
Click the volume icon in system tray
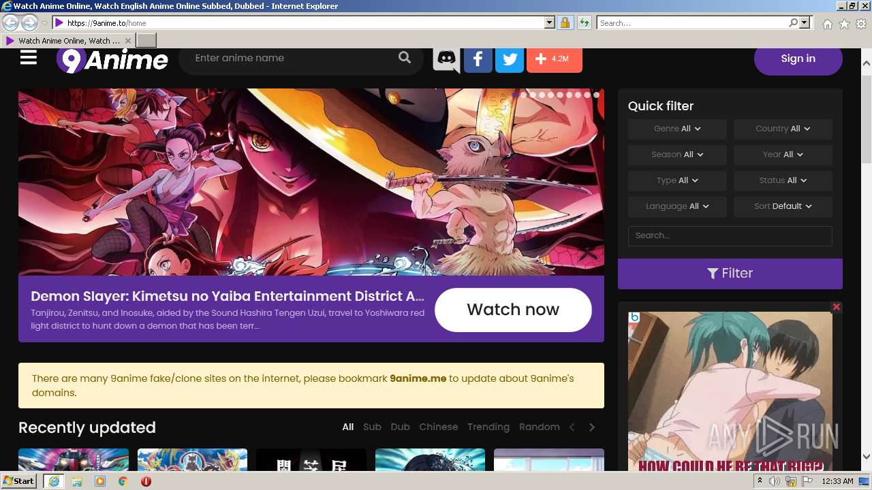tap(775, 481)
